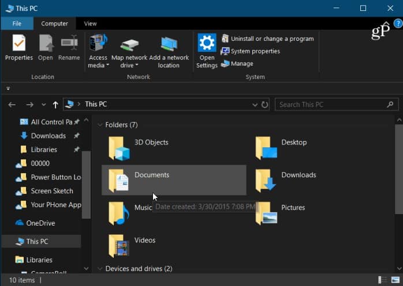The height and width of the screenshot is (286, 403).
Task: Open Properties in the Location group
Action: tap(18, 48)
